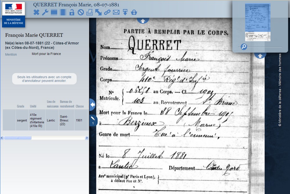Copy permalink using chain link icon
290x194 pixels.
(107, 12)
